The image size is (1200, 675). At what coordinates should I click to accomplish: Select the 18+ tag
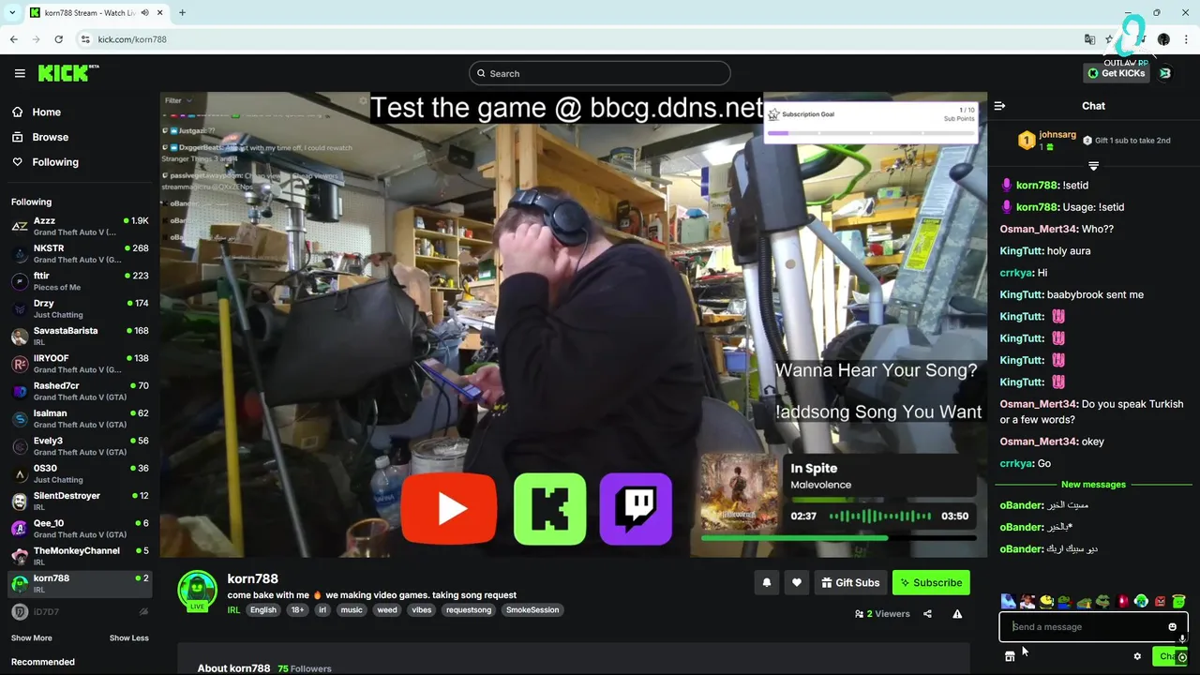click(297, 609)
